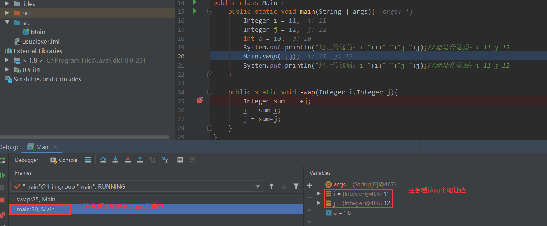The height and width of the screenshot is (226, 547).
Task: Expand the out folder arrow
Action: [x=7, y=13]
